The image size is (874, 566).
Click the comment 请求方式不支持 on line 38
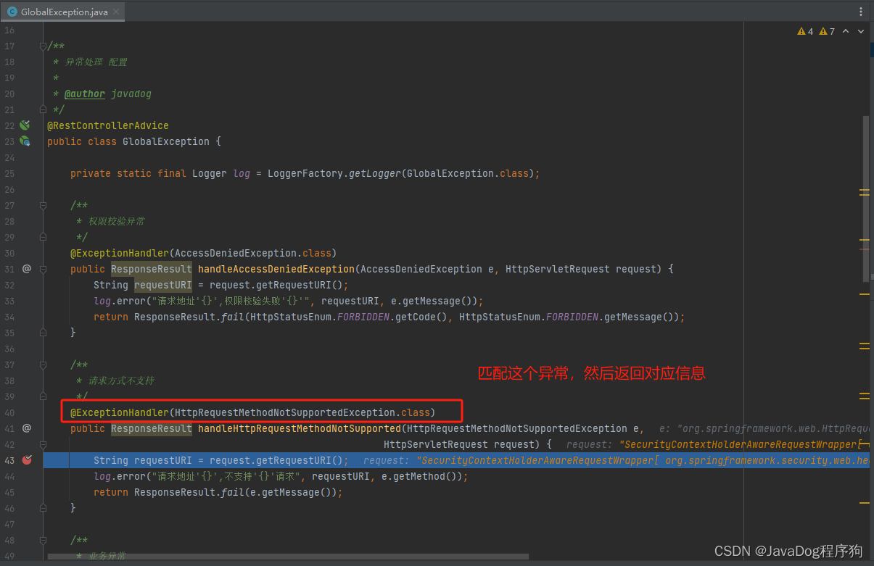click(x=121, y=380)
